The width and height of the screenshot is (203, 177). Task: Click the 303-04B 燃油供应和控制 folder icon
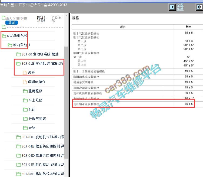(18, 146)
